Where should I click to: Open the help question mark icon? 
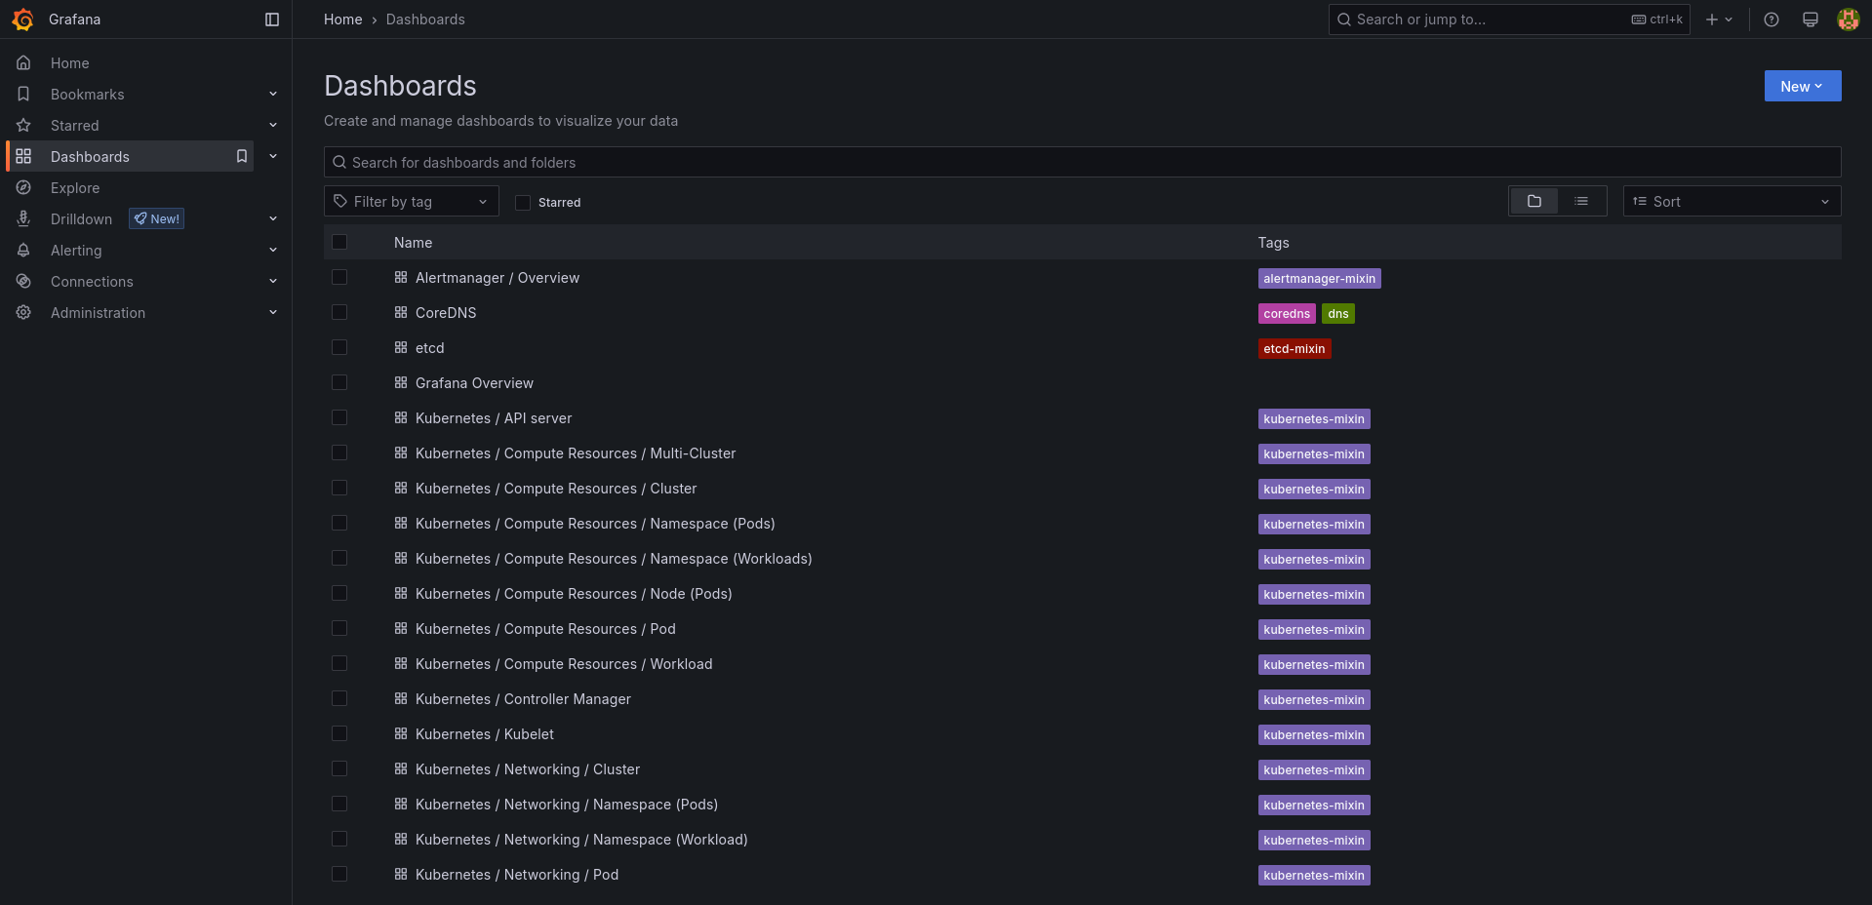tap(1772, 20)
